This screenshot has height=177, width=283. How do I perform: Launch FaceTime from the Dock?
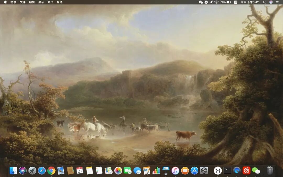coord(128,171)
